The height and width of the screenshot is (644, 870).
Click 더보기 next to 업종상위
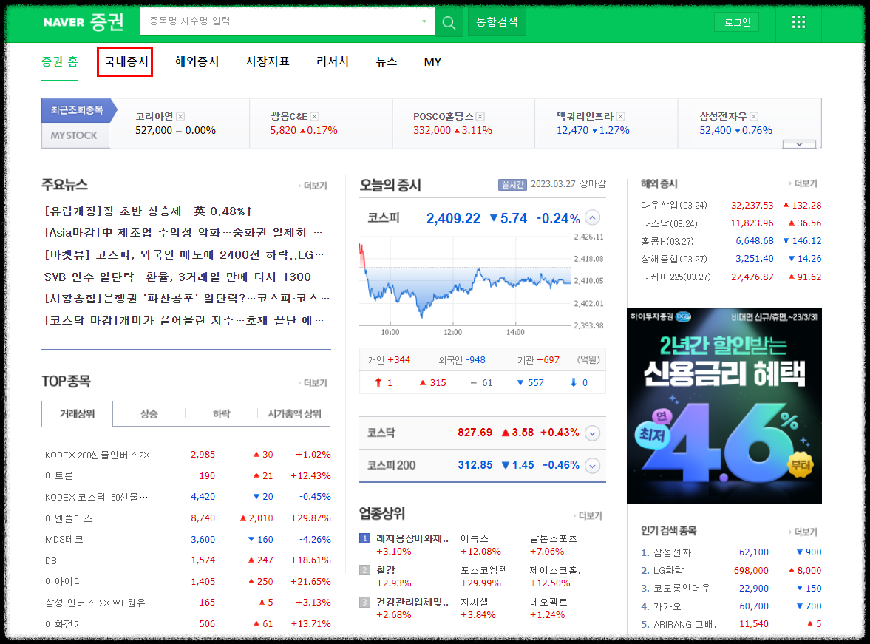point(588,516)
